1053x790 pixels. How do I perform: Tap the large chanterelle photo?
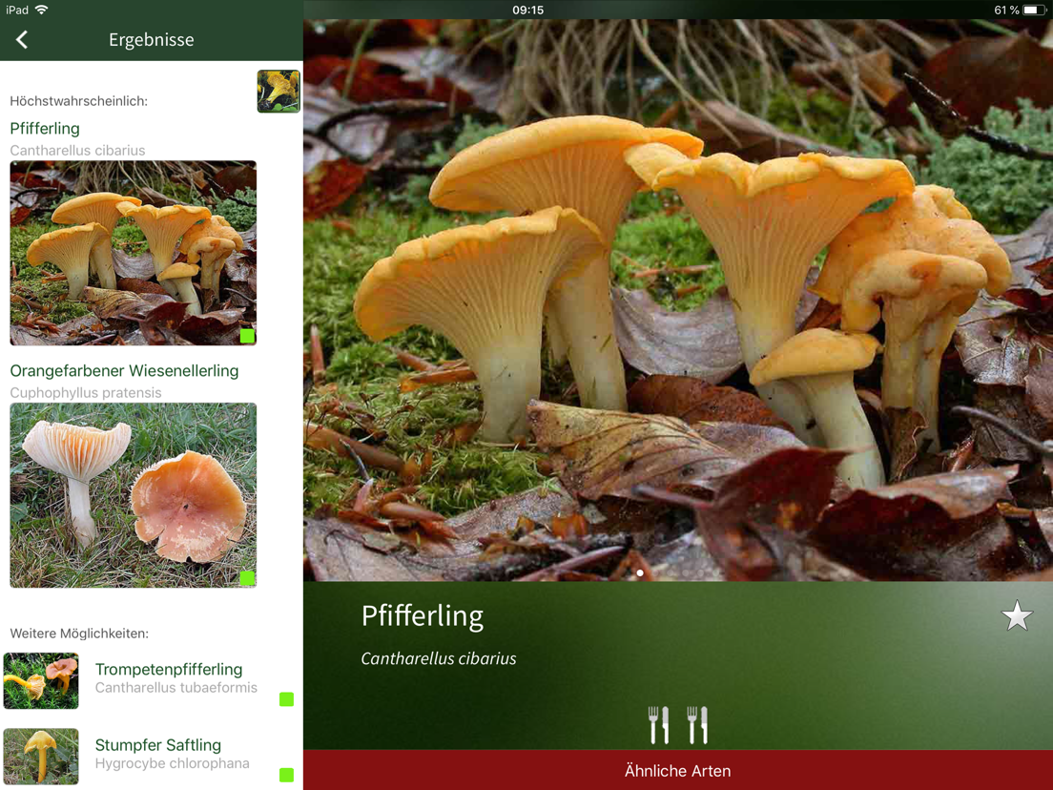click(677, 300)
